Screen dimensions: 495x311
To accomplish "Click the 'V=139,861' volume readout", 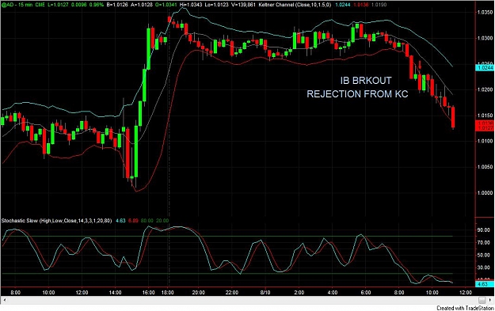I will [x=243, y=5].
